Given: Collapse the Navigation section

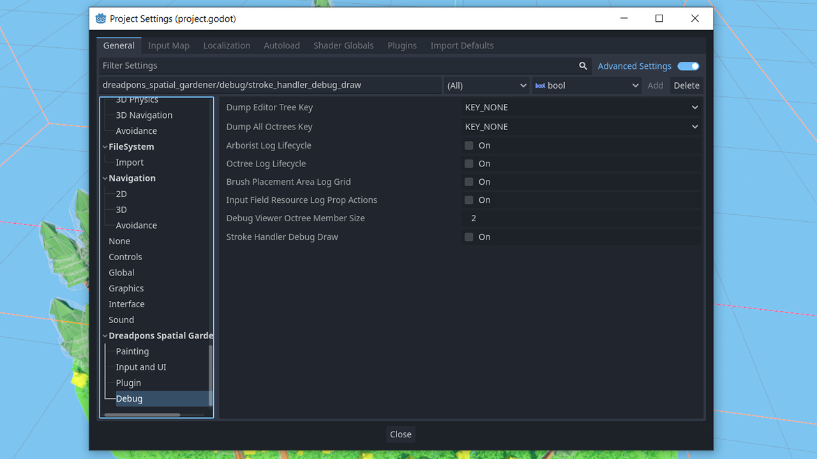Looking at the screenshot, I should pos(105,178).
